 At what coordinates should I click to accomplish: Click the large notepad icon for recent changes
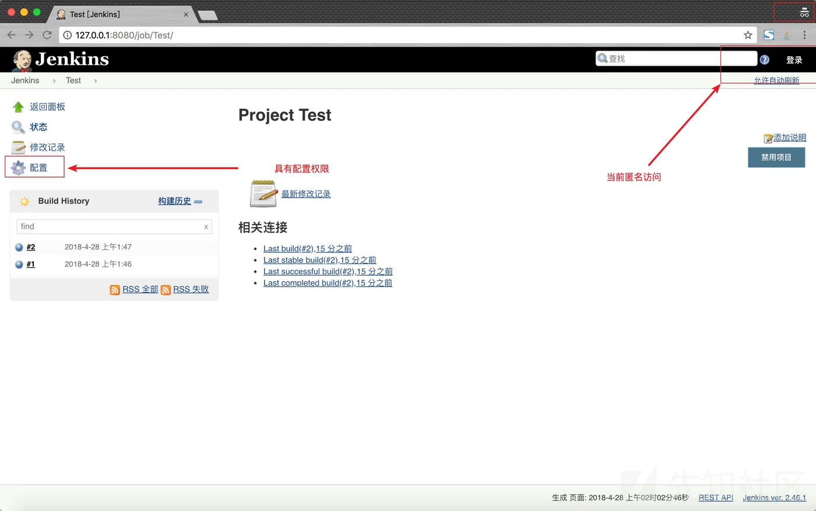tap(263, 193)
